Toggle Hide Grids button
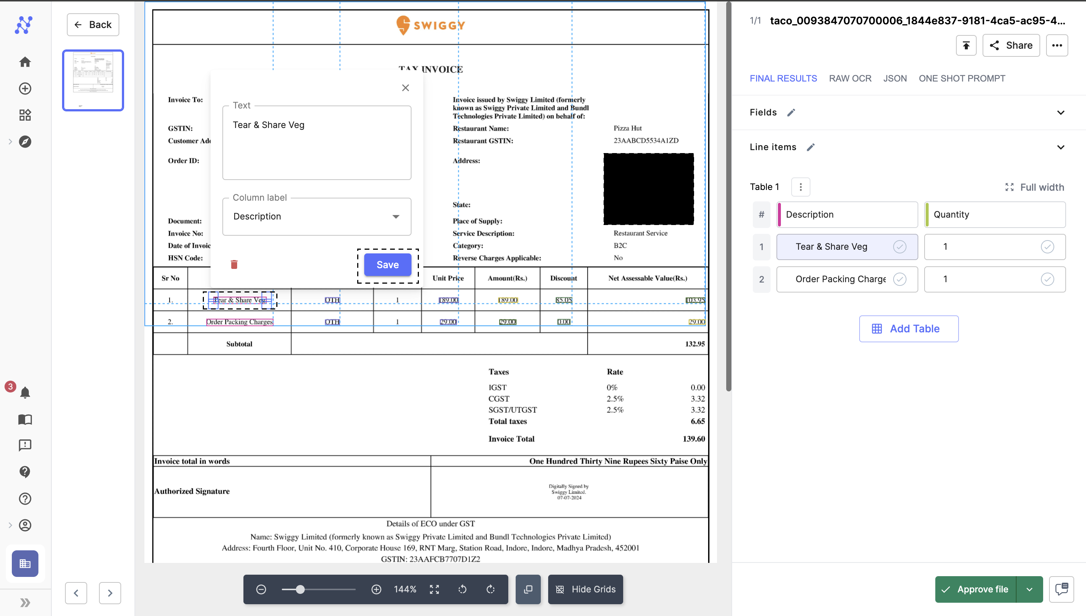 point(585,589)
